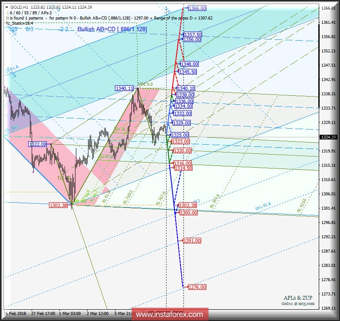
Task: Select the red 1314.50 price label
Action: click(x=183, y=168)
